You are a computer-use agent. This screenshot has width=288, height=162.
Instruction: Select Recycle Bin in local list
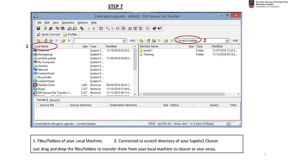[x=44, y=77]
